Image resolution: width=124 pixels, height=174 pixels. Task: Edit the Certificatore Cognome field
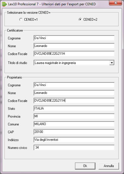[74, 38]
